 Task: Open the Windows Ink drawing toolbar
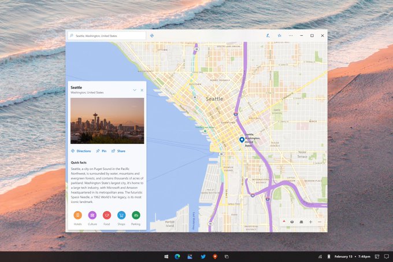point(268,36)
